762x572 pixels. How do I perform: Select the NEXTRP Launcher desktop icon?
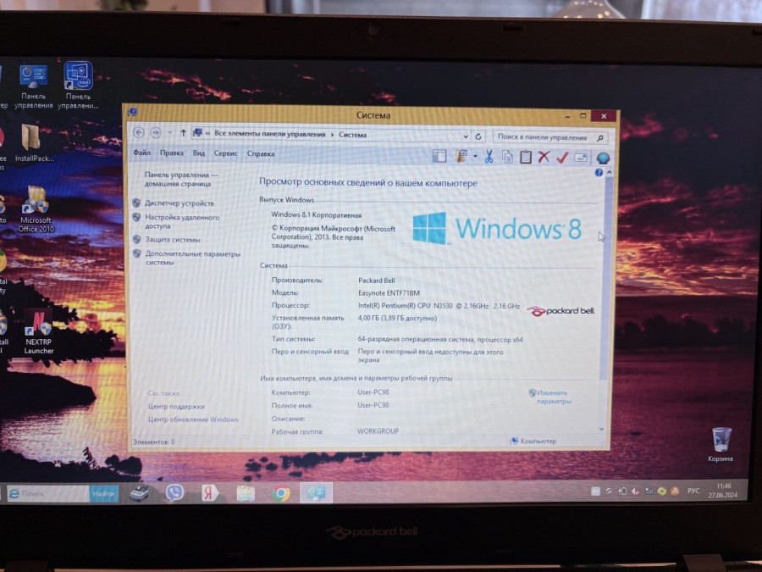[x=38, y=331]
